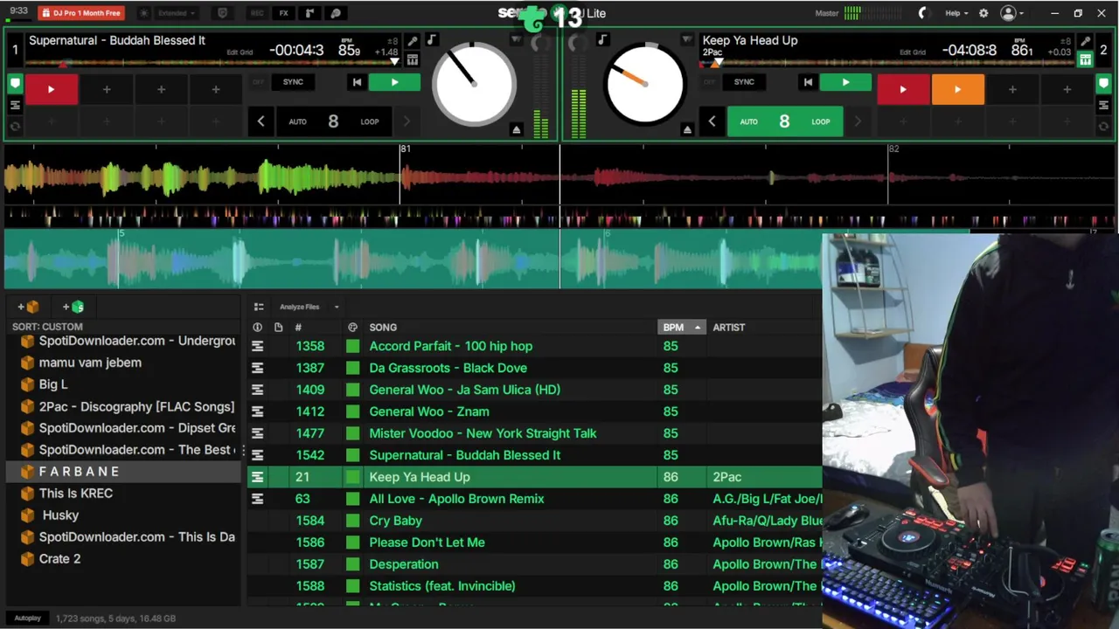Play deck 2 with green play button
The image size is (1119, 629).
pos(845,82)
